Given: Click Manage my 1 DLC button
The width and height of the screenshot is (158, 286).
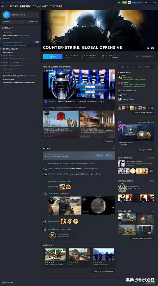Looking at the screenshot, I should (x=145, y=150).
